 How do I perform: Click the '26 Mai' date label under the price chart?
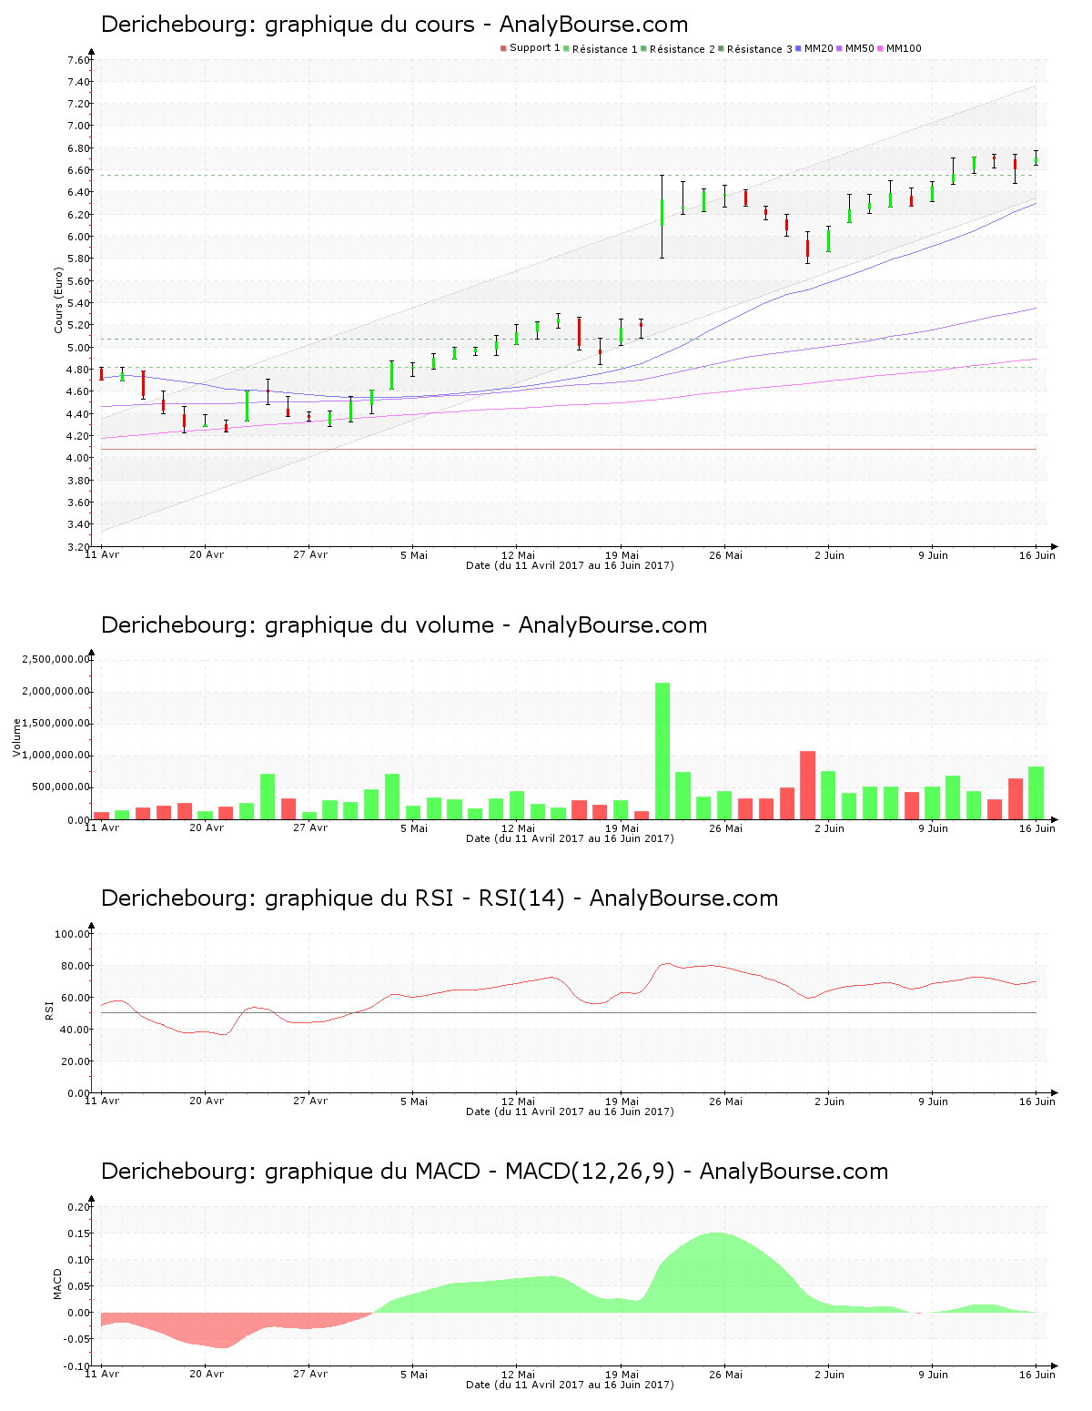coord(725,555)
